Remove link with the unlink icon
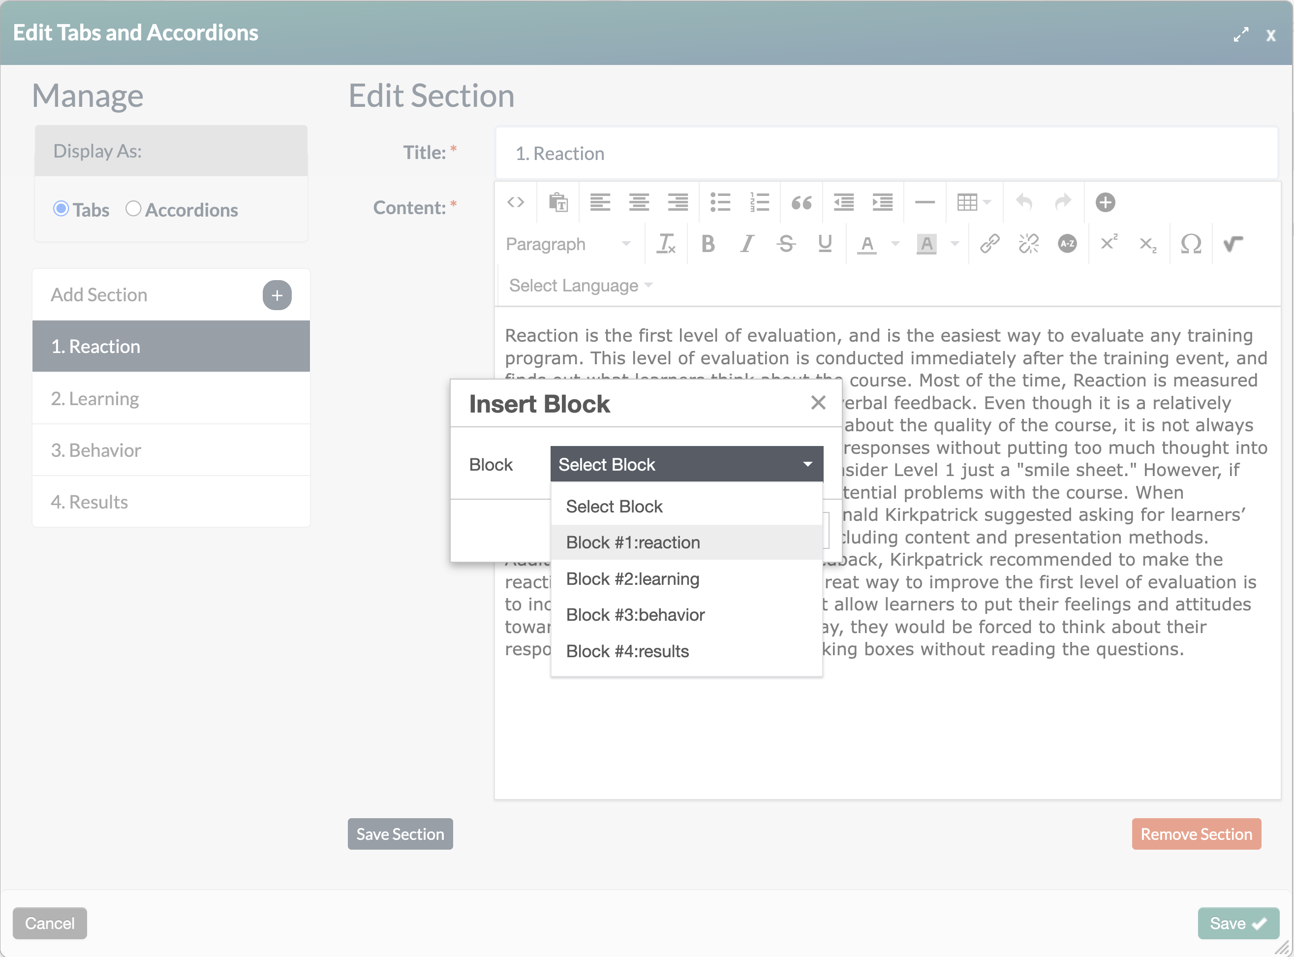1294x957 pixels. 1028,244
